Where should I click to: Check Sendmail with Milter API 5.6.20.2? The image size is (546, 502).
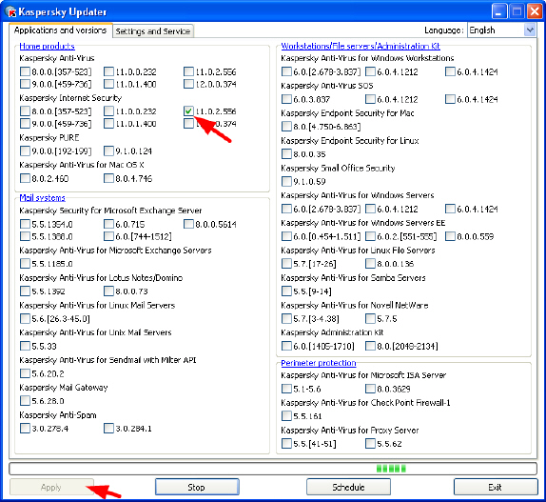click(x=25, y=373)
